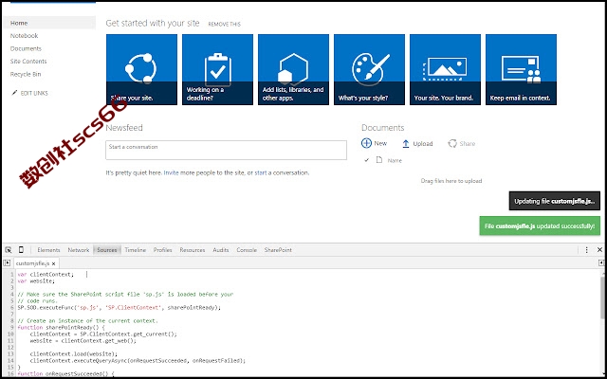Switch to the Elements tab
This screenshot has width=607, height=379.
click(48, 250)
